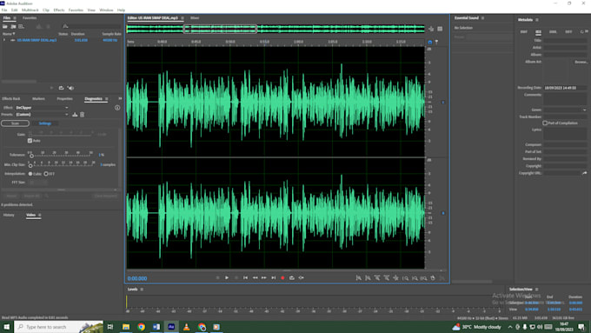Toggle Skip Selection in the transport
The image size is (591, 333).
pos(302,277)
